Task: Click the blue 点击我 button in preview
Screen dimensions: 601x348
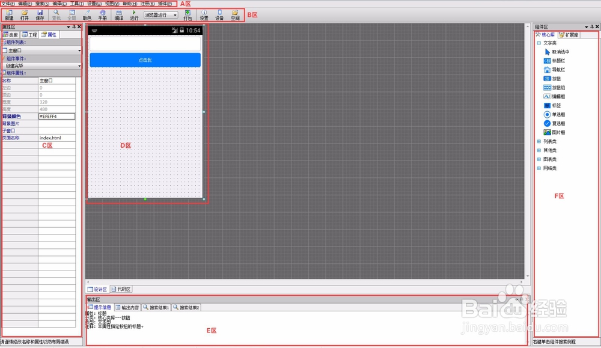Action: pyautogui.click(x=145, y=60)
